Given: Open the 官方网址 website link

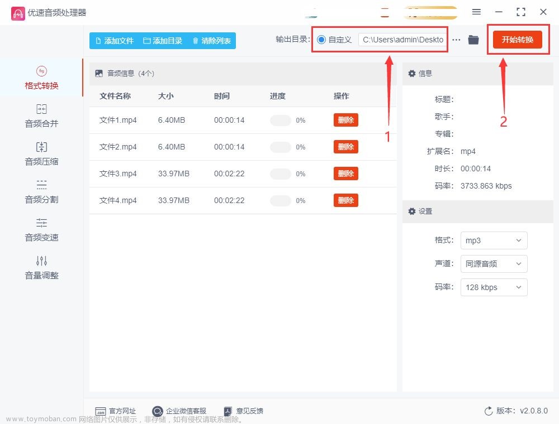Looking at the screenshot, I should 116,411.
